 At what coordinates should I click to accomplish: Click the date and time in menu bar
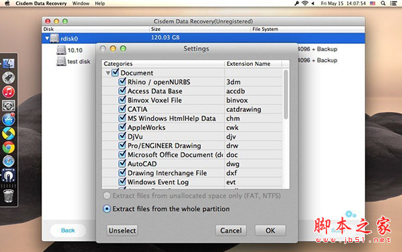pyautogui.click(x=343, y=3)
